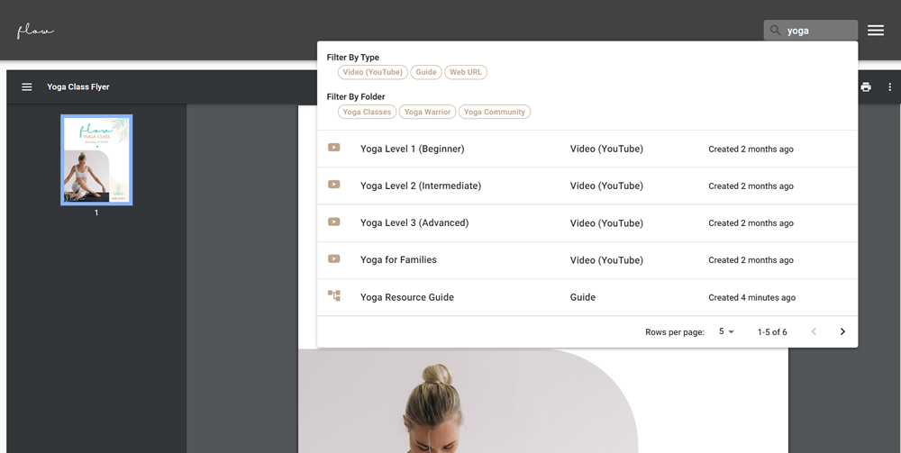Click the YouTube icon for Yoga Level 1
The image size is (901, 453).
334,149
